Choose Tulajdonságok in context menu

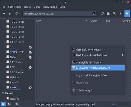[x=98, y=90]
